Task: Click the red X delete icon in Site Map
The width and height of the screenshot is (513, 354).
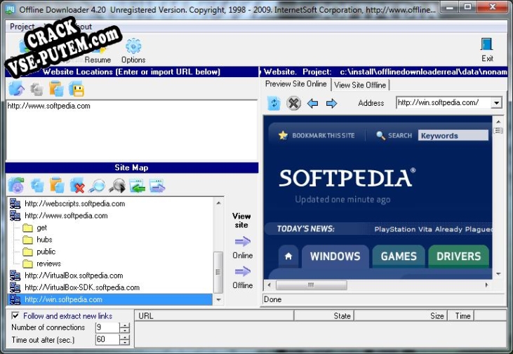Action: [x=77, y=186]
